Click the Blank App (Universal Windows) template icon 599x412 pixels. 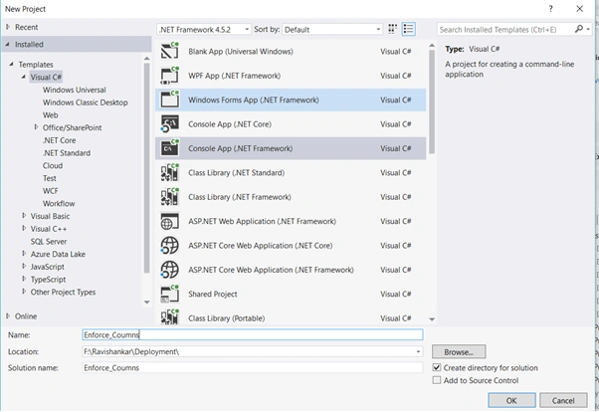point(169,51)
